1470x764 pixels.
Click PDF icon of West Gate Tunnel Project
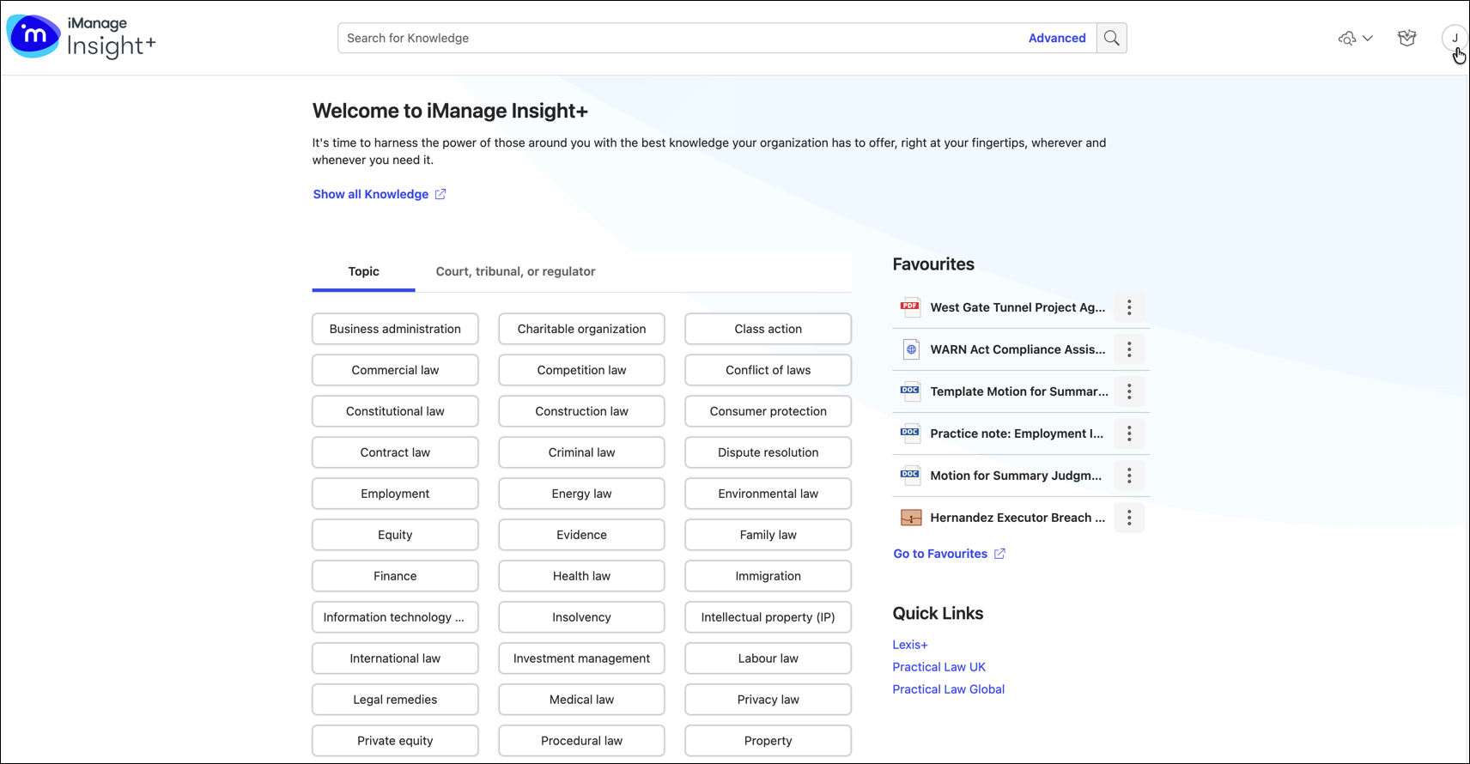pyautogui.click(x=910, y=307)
